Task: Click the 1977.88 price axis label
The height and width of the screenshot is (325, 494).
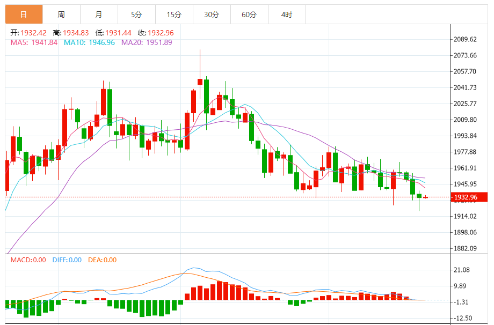Action: 465,152
